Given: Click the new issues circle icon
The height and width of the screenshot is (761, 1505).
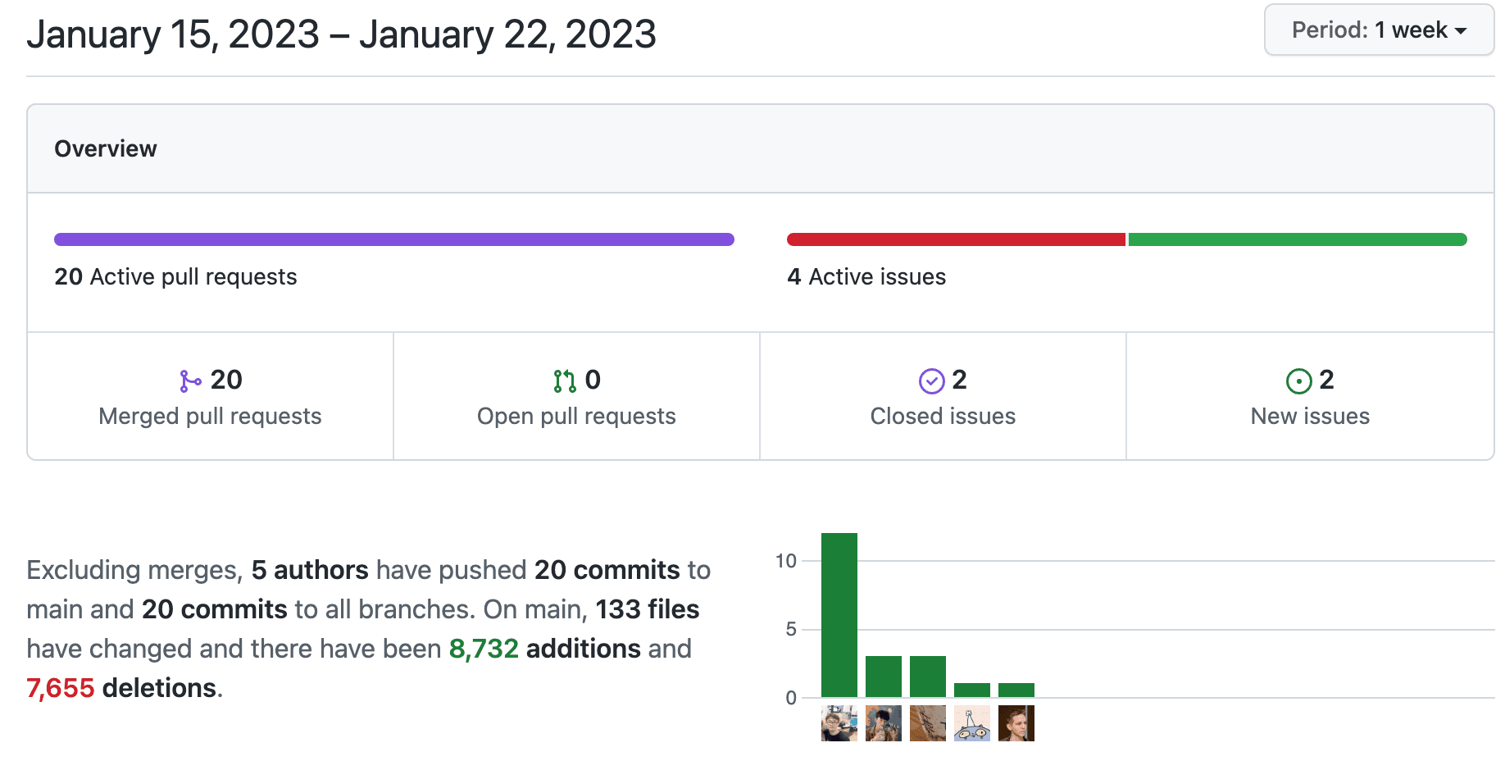Looking at the screenshot, I should tap(1298, 380).
